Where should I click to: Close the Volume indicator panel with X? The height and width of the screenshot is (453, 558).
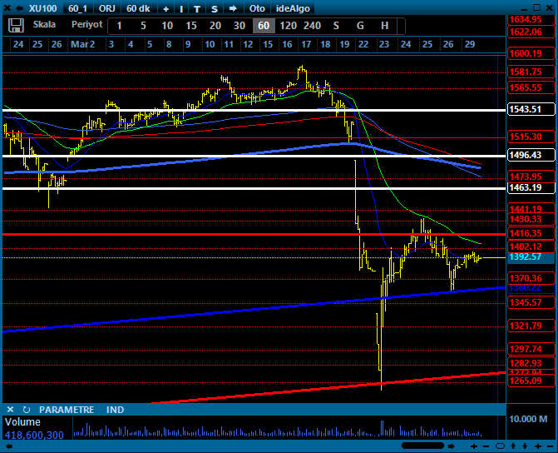coord(10,410)
